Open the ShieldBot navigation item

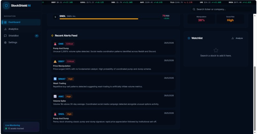[21, 36]
